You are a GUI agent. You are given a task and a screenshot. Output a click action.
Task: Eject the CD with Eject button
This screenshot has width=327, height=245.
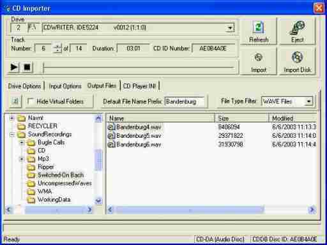(x=297, y=31)
